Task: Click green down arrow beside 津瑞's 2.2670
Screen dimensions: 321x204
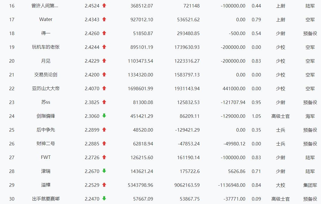Action: [104, 171]
